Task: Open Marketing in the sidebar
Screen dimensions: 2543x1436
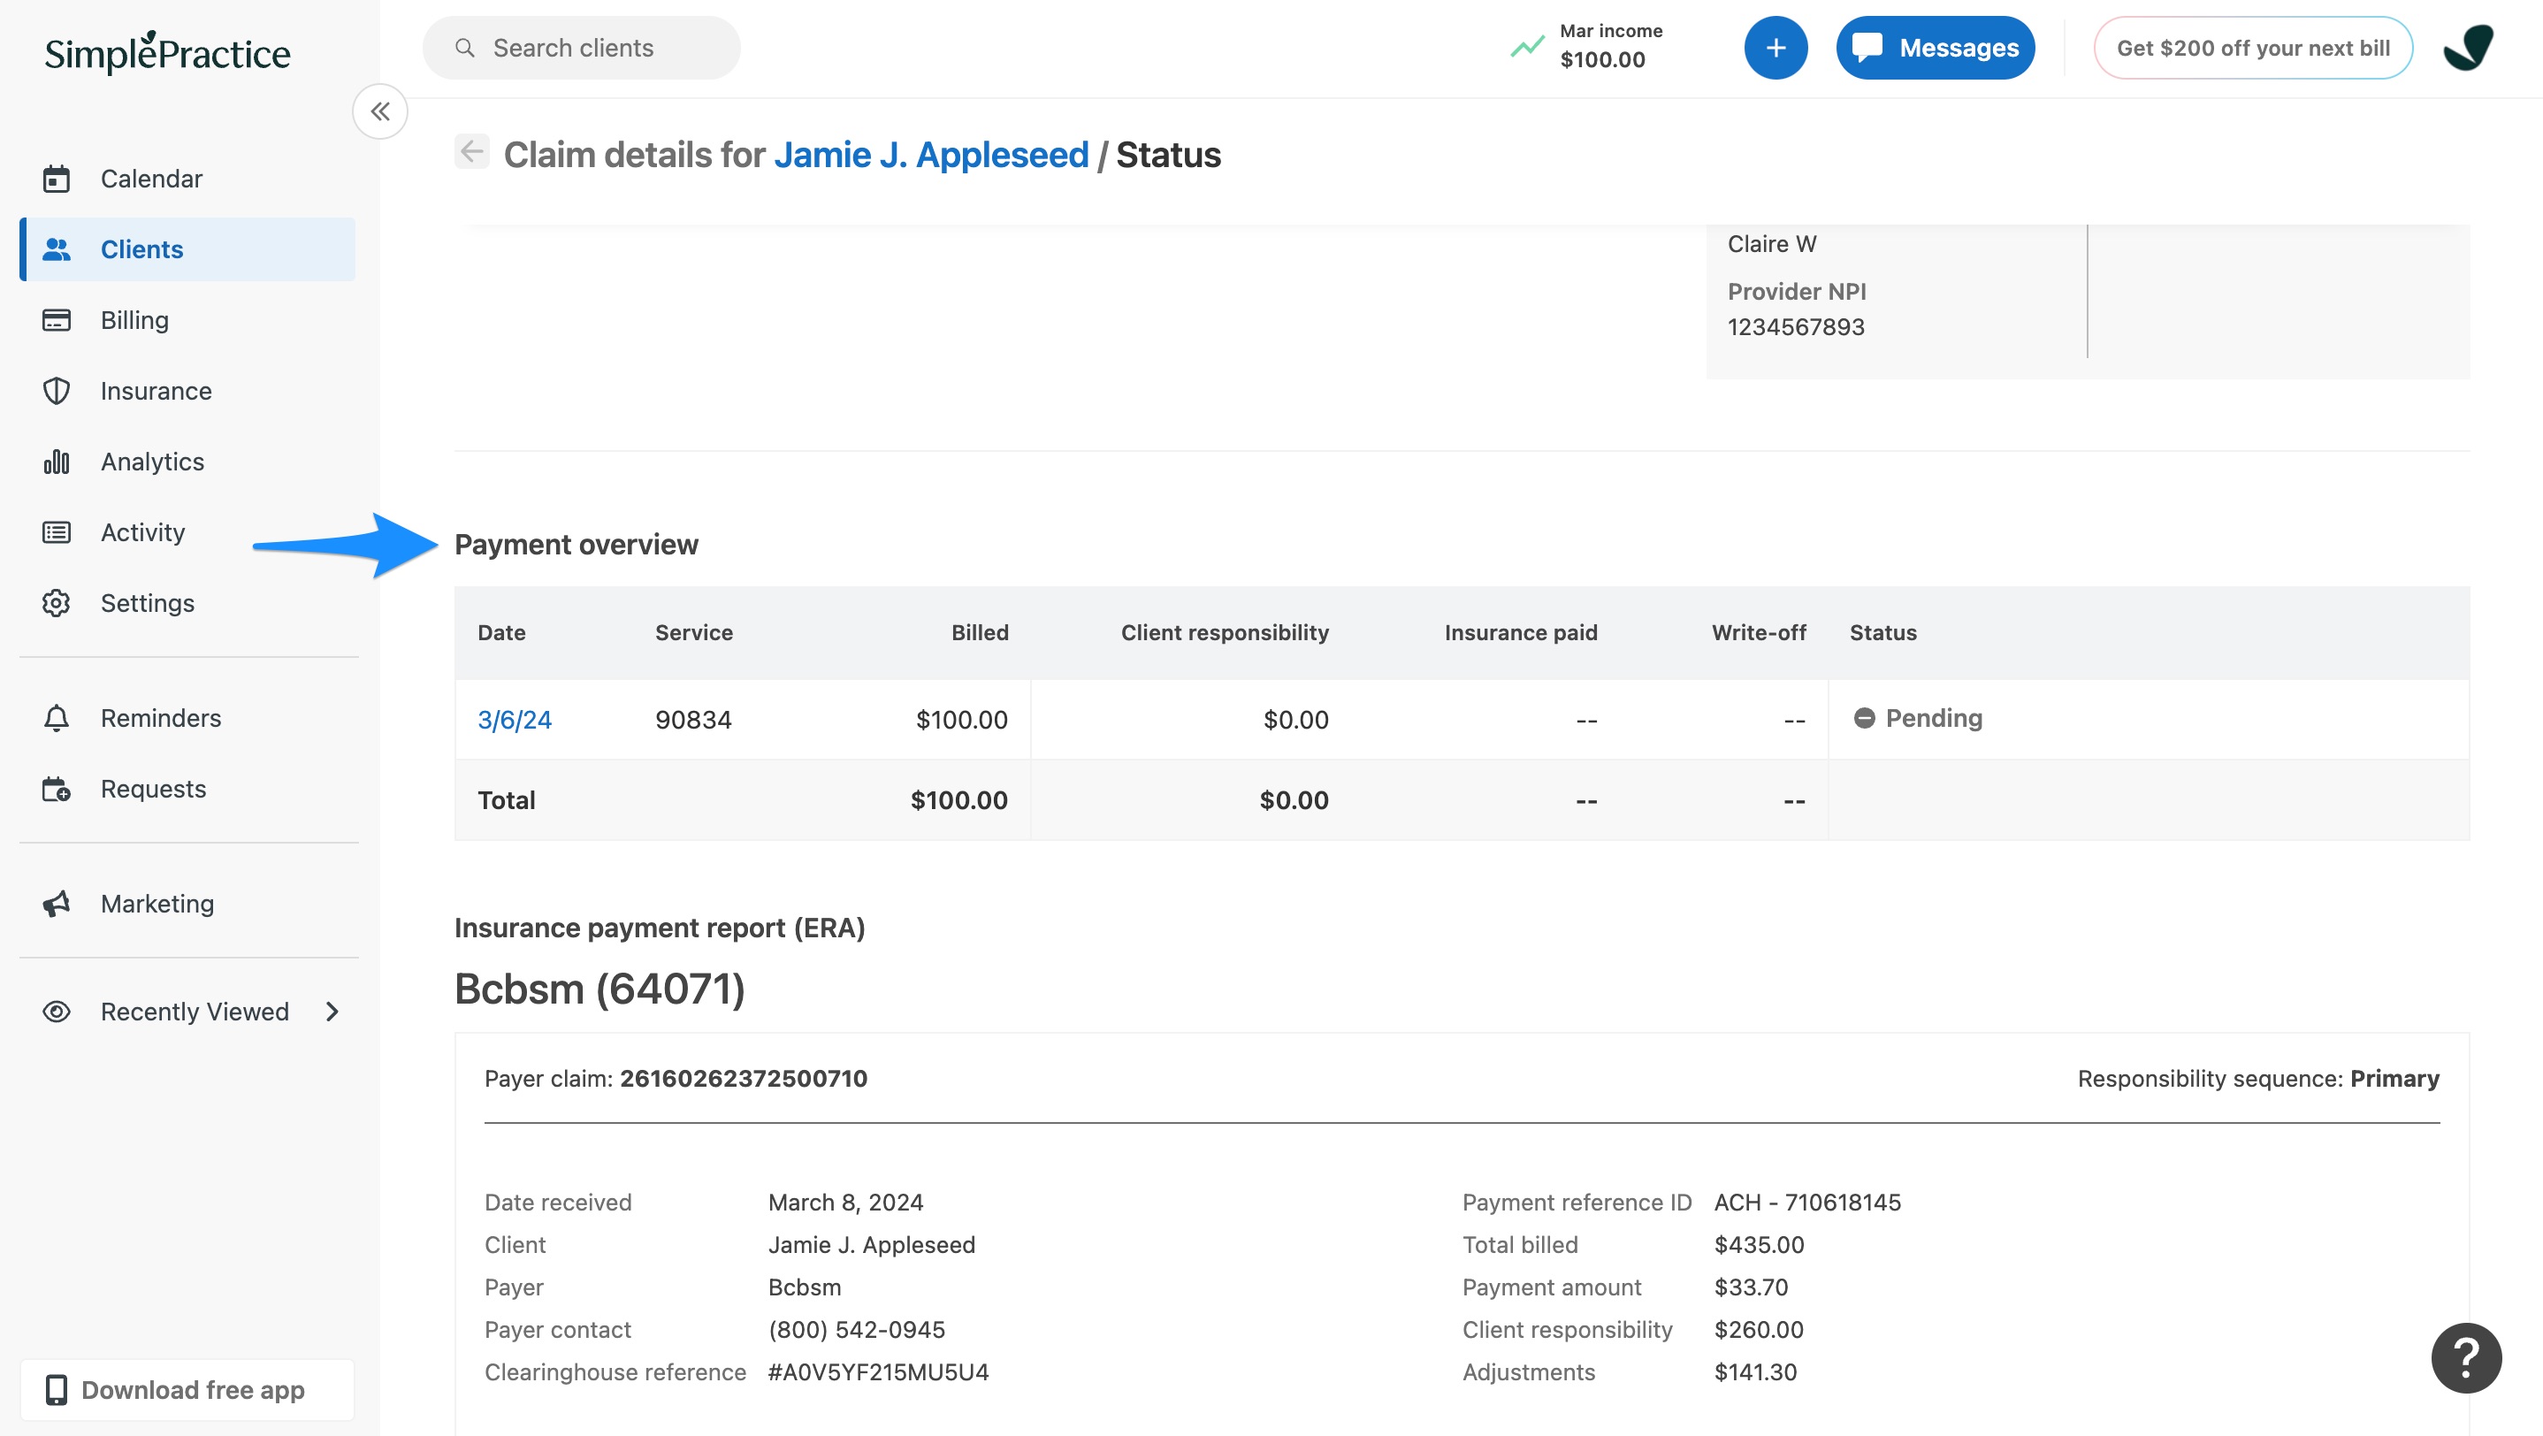Action: coord(187,904)
